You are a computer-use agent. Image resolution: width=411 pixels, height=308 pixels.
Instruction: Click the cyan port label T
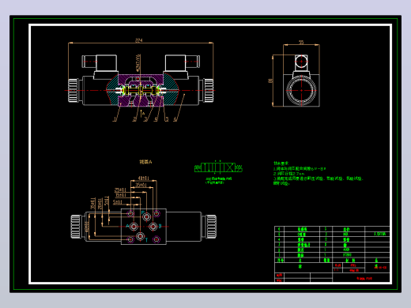(x=146, y=239)
